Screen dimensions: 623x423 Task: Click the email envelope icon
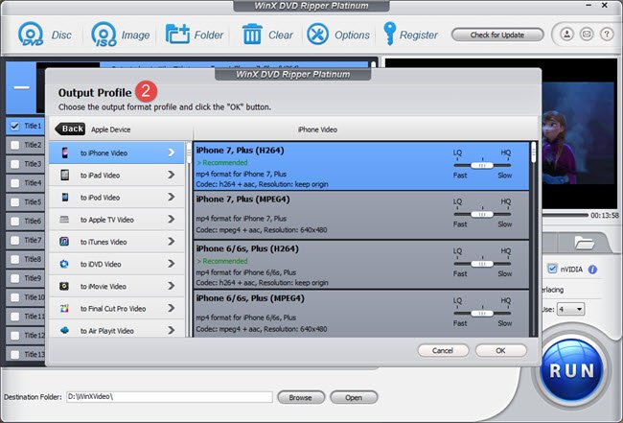point(587,35)
